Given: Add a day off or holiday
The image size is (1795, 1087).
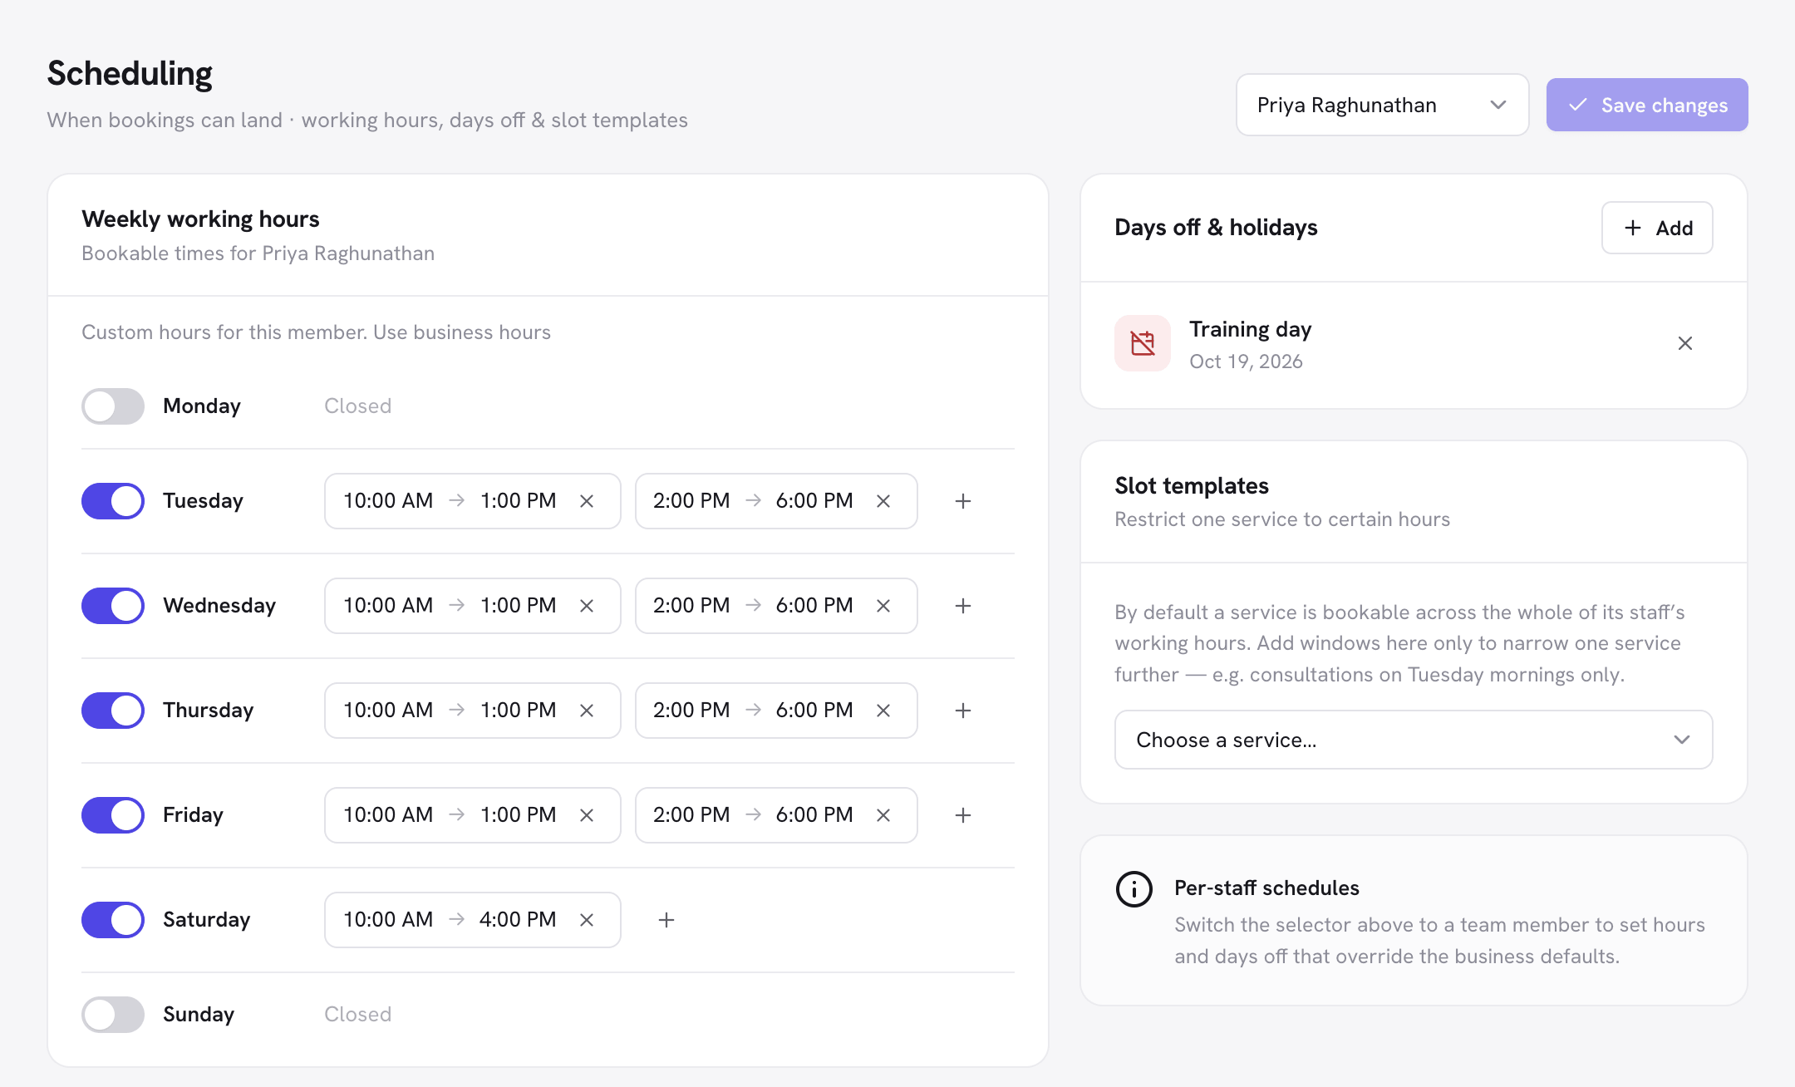Looking at the screenshot, I should [x=1657, y=228].
